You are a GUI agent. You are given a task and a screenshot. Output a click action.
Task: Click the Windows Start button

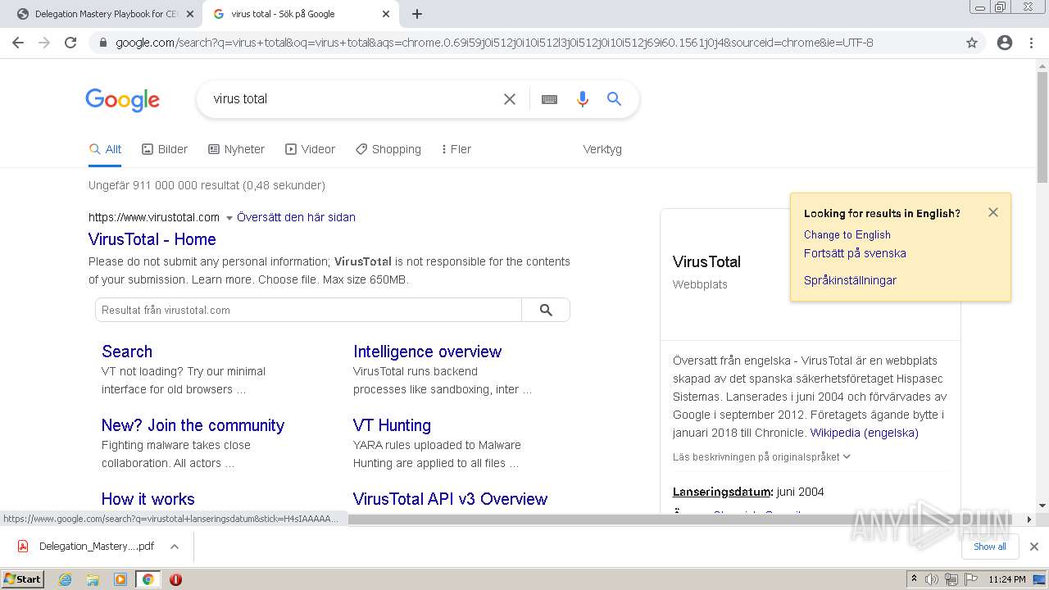pos(22,579)
